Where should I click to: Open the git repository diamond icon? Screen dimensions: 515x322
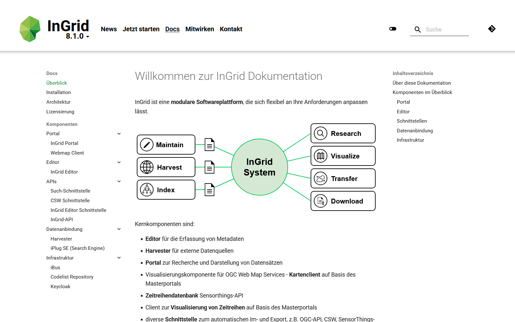tap(492, 29)
